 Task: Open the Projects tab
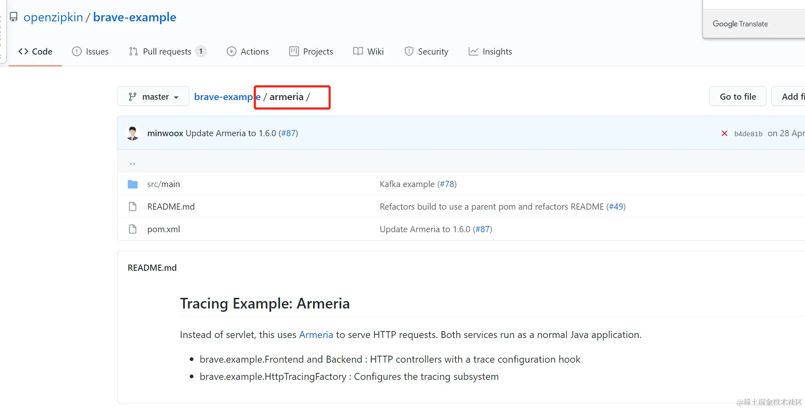(x=311, y=52)
